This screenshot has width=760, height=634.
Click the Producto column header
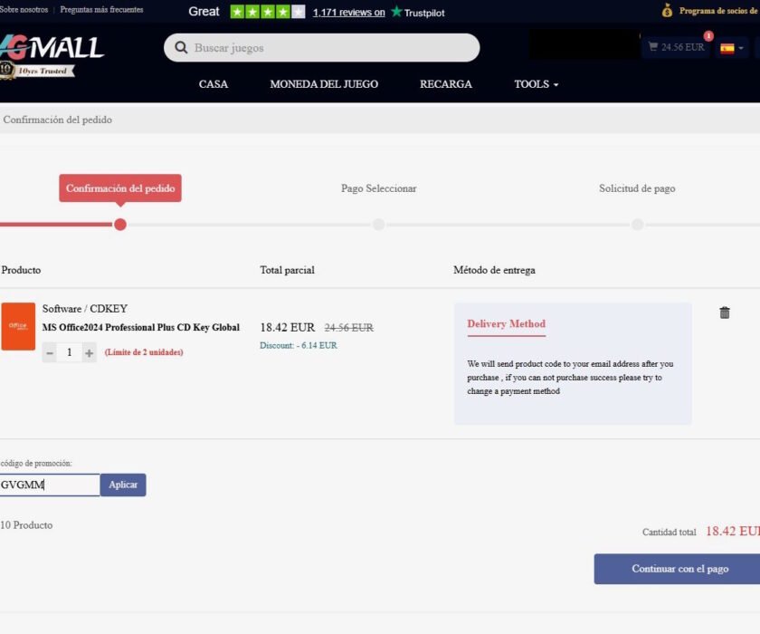[x=21, y=270]
